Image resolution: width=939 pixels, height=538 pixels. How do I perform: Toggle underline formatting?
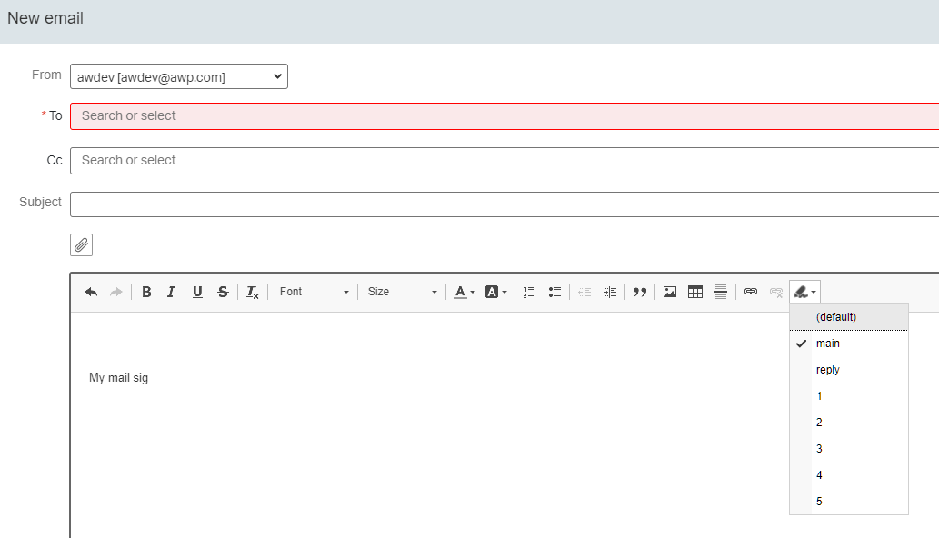[x=197, y=292]
